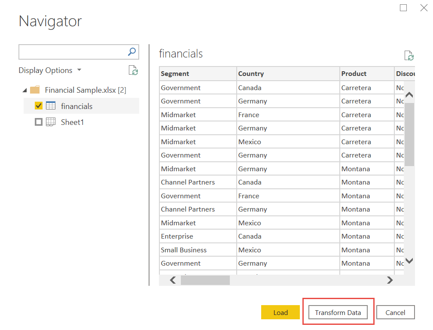Image resolution: width=433 pixels, height=330 pixels.
Task: Select Financial Sample.xlsx [2] tree item
Action: click(x=85, y=90)
